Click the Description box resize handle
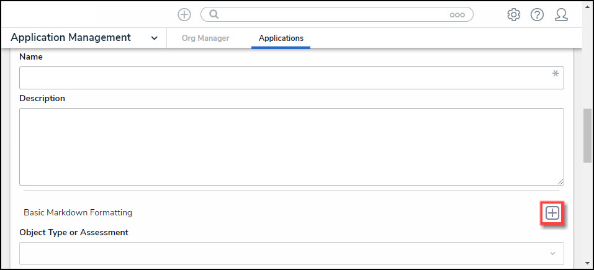Image resolution: width=594 pixels, height=270 pixels. (x=560, y=181)
